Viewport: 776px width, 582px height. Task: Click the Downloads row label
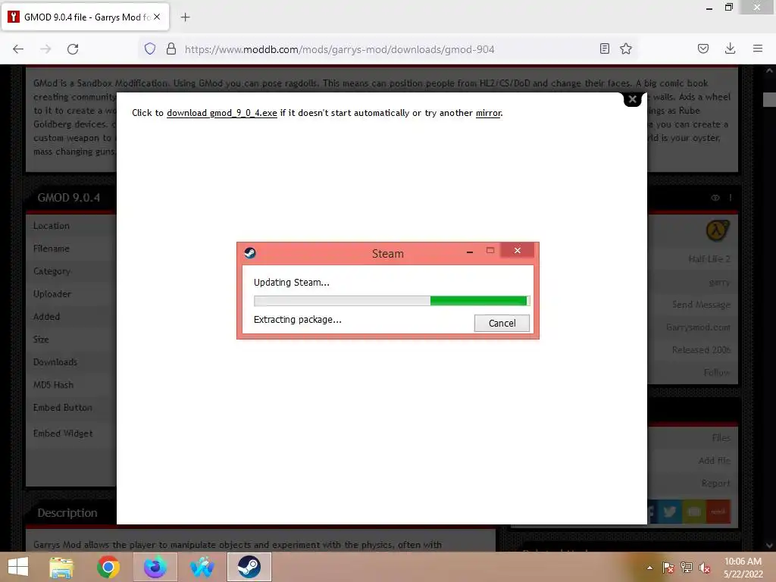55,361
